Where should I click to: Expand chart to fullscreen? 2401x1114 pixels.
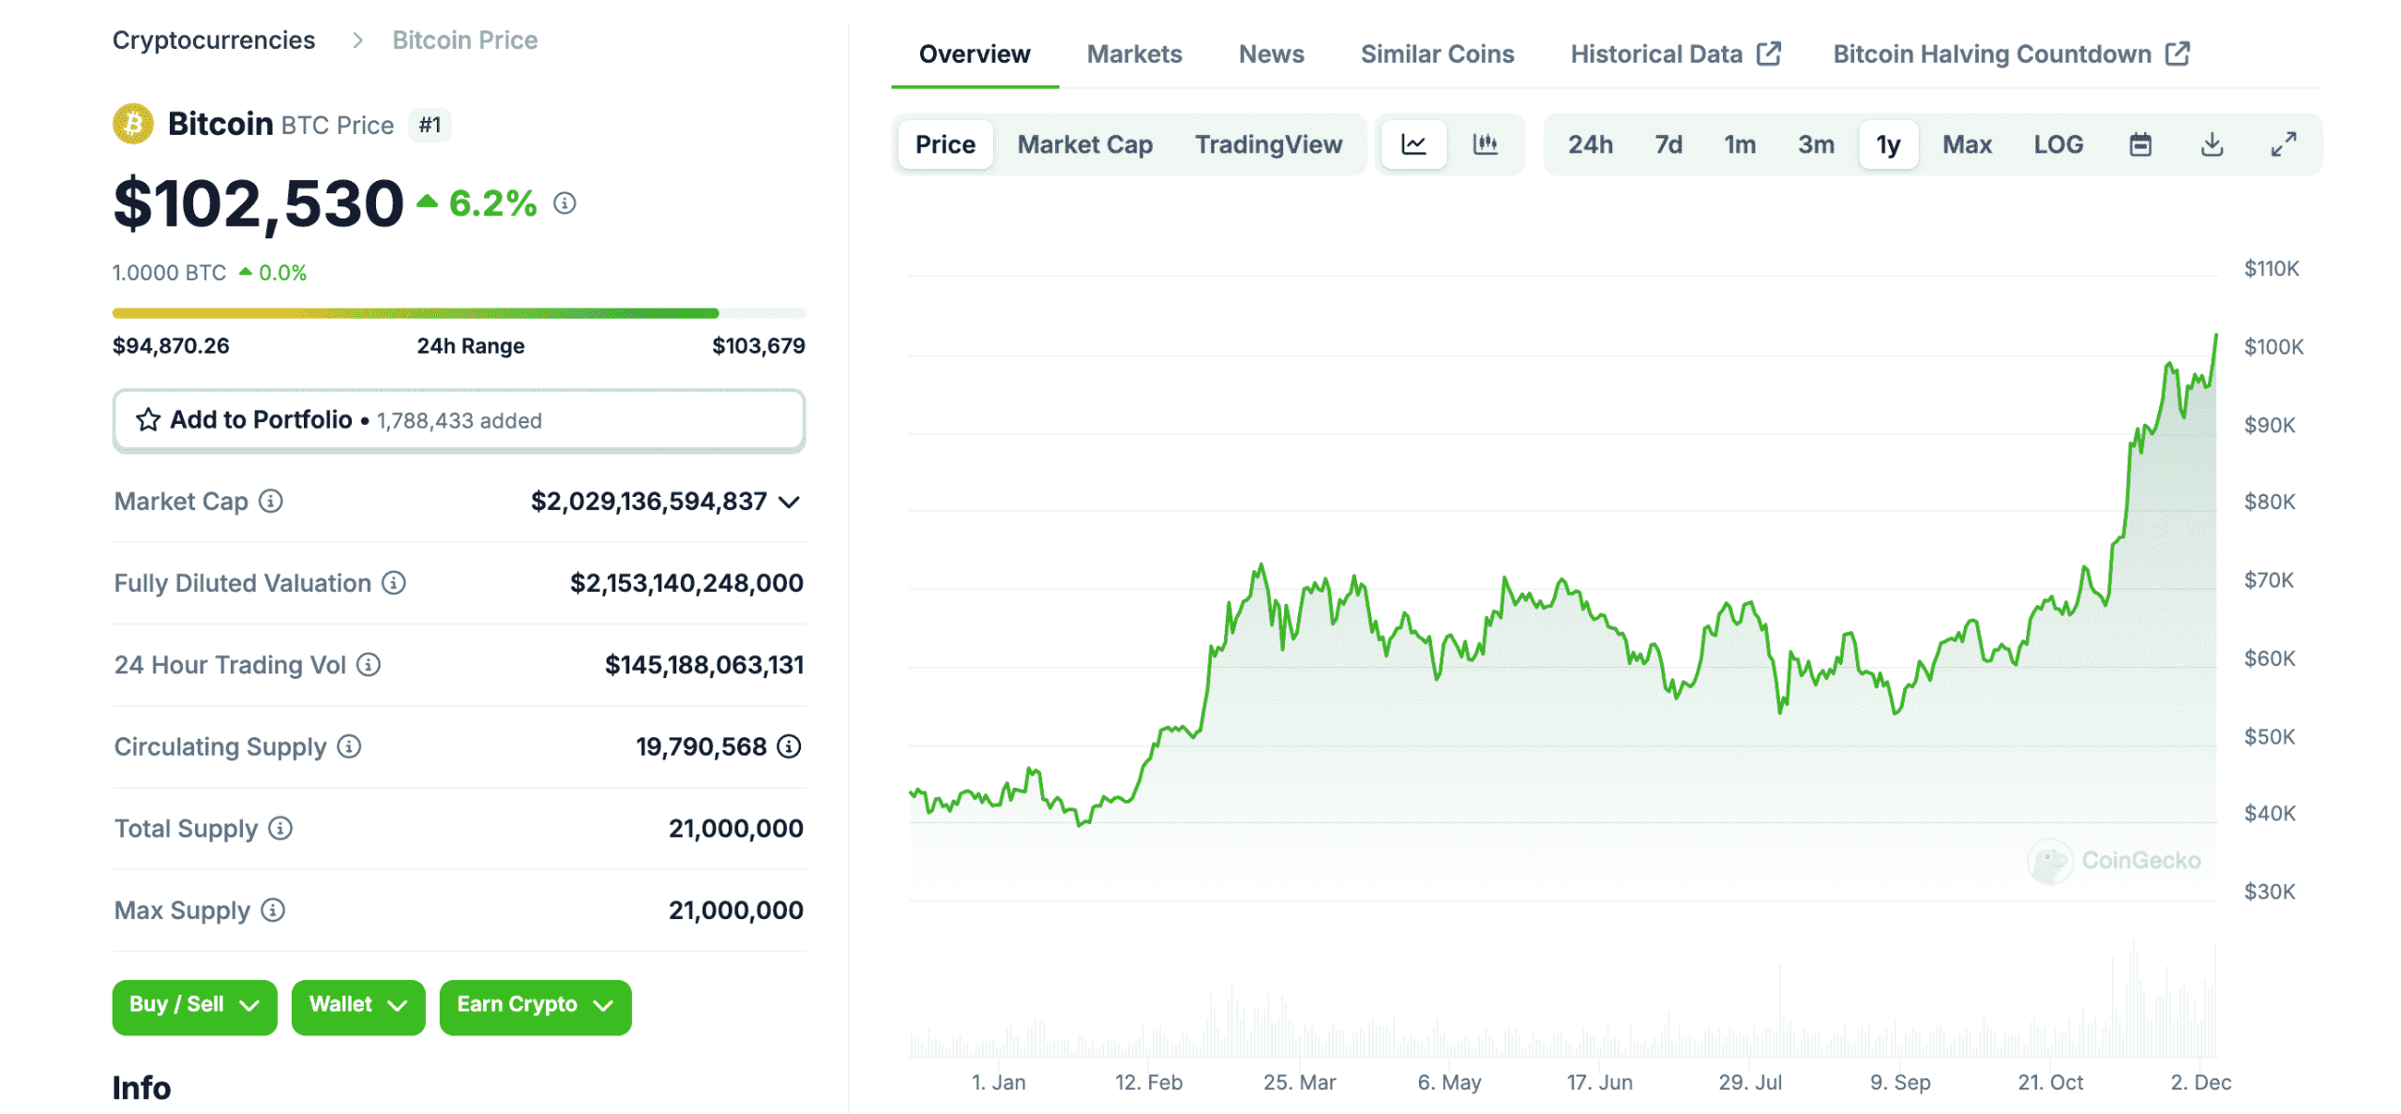point(2283,144)
